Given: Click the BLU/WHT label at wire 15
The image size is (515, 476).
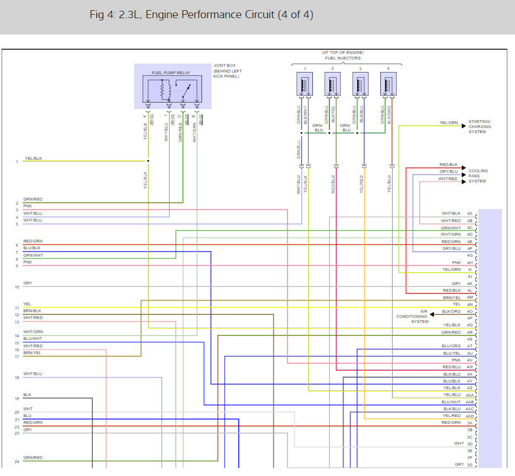Looking at the screenshot, I should [32, 338].
